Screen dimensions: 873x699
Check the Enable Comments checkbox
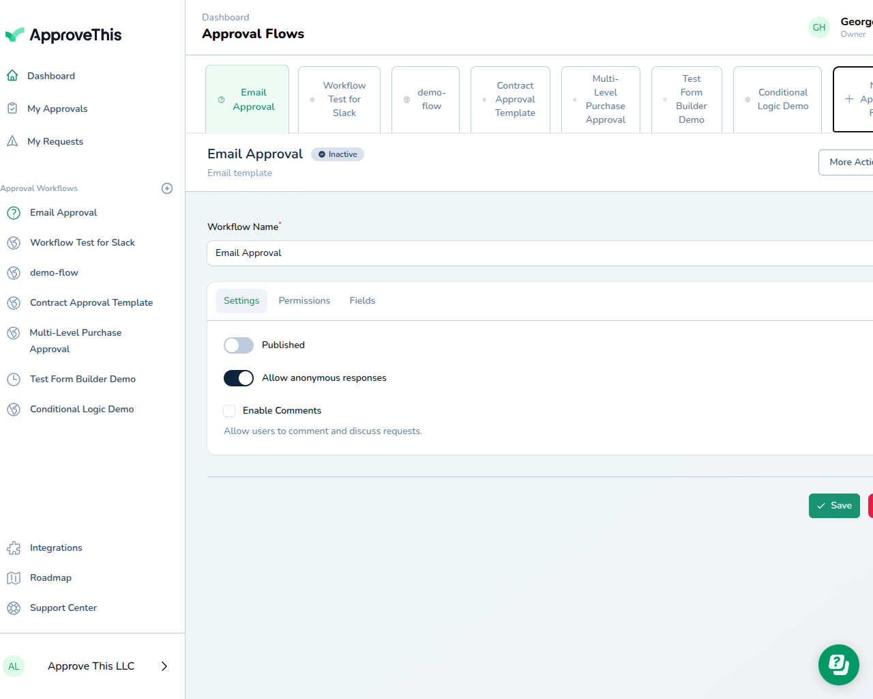coord(229,411)
